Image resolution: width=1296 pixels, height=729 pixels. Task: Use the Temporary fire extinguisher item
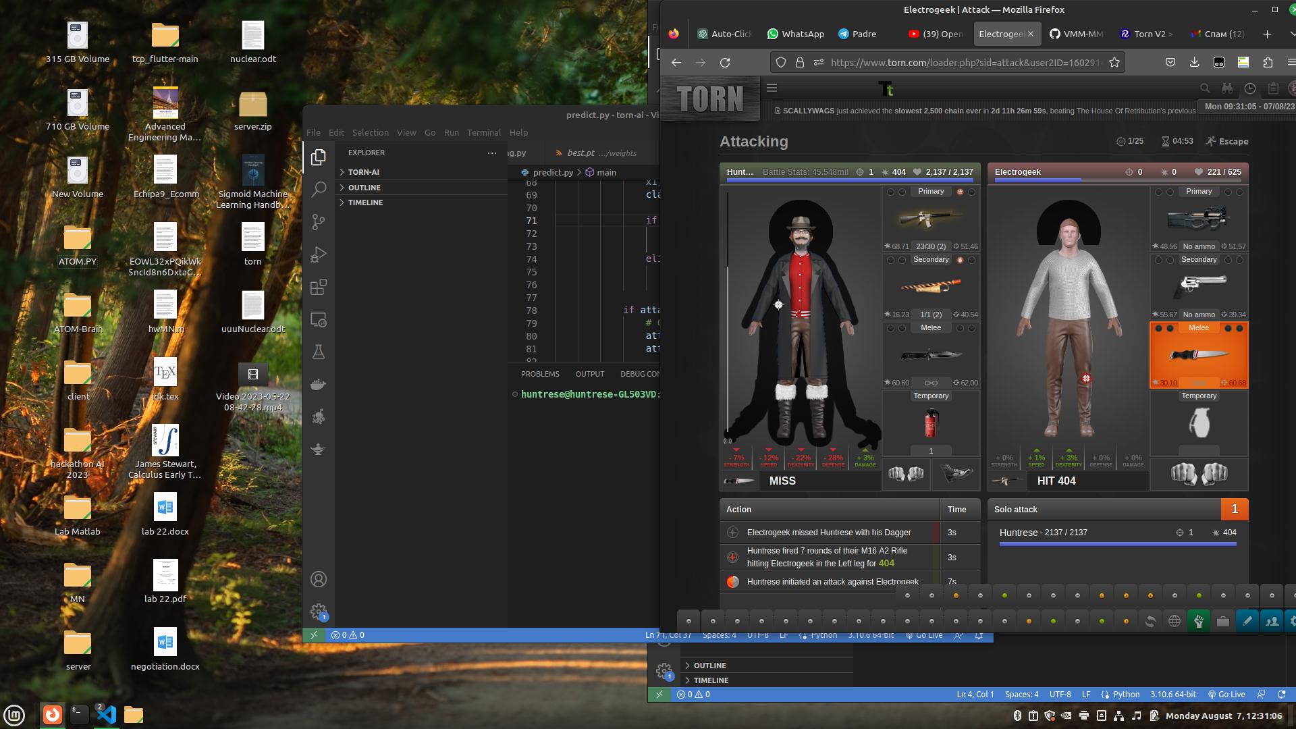(x=931, y=423)
